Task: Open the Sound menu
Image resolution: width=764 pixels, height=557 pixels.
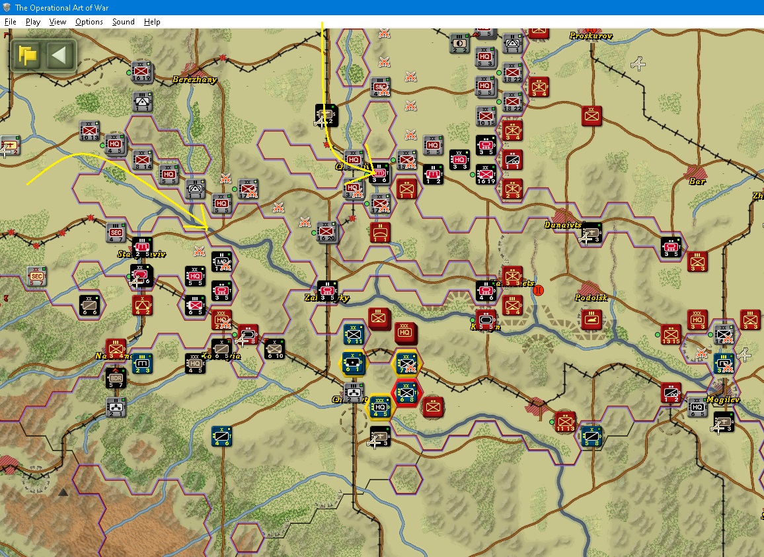Action: point(124,22)
